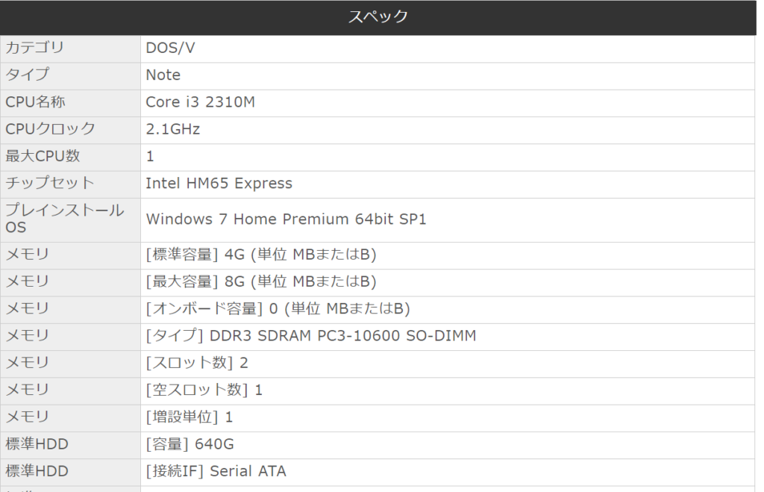
Task: Click the [オンボード容量] 0 value
Action: click(278, 309)
